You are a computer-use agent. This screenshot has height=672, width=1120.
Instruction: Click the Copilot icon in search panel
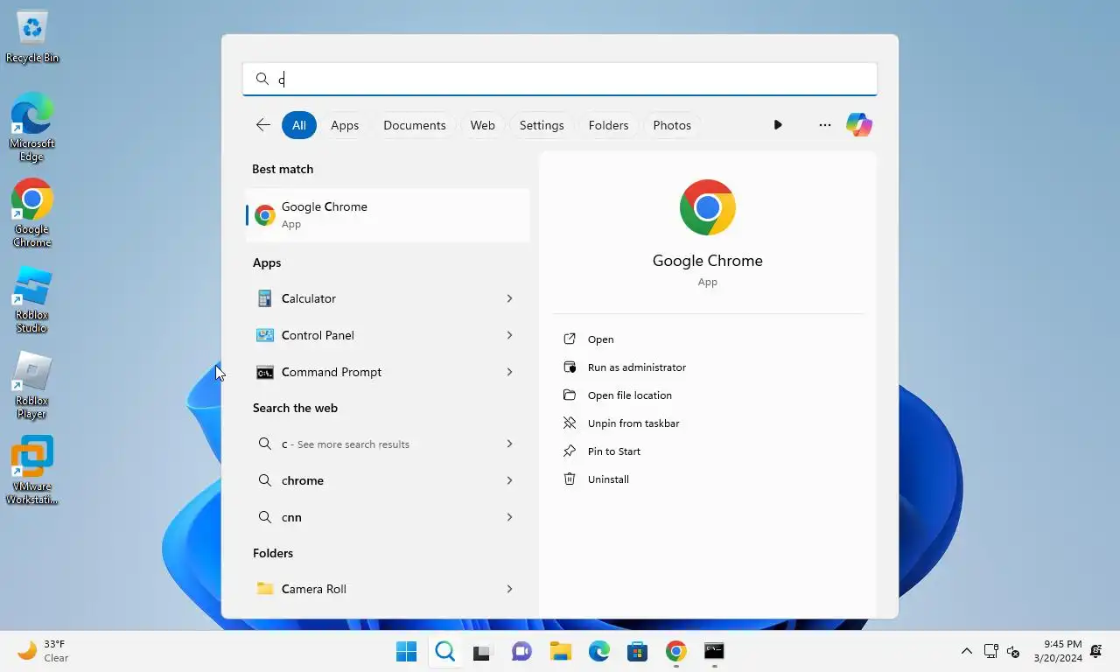coord(859,125)
